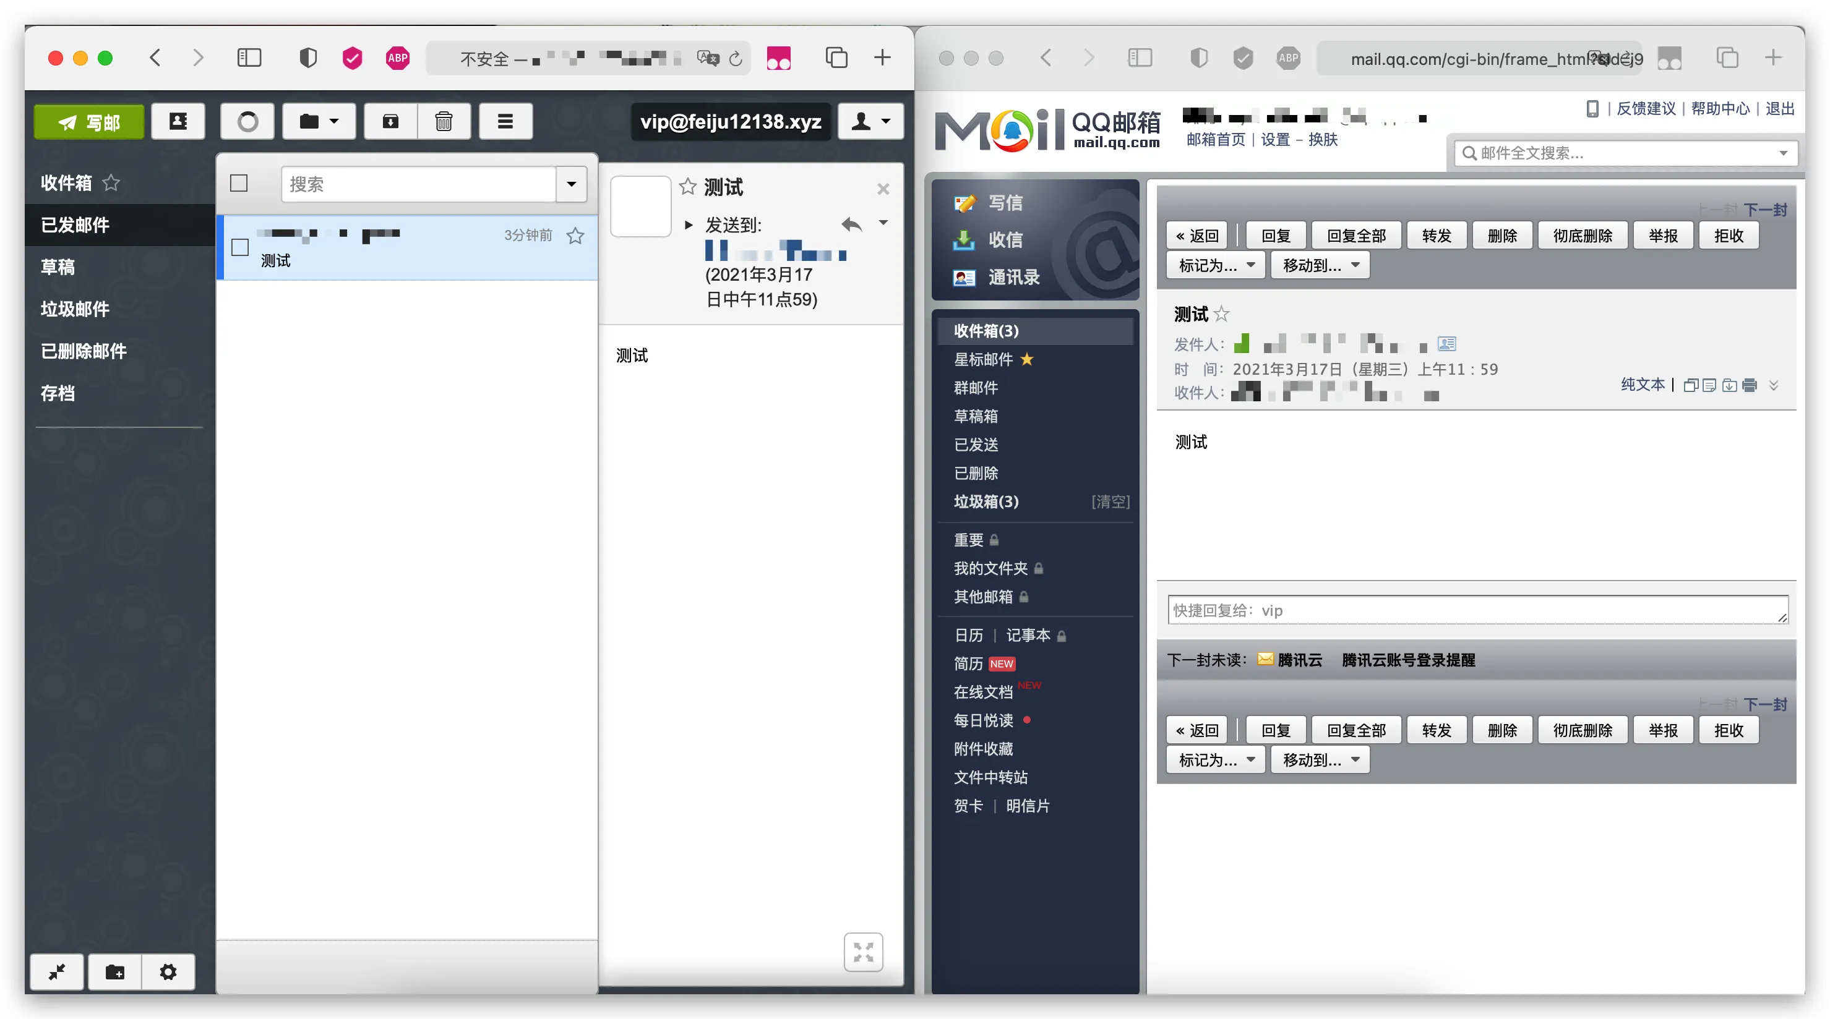The image size is (1830, 1019).
Task: Click the refresh circle icon in webmail toolbar
Action: point(247,121)
